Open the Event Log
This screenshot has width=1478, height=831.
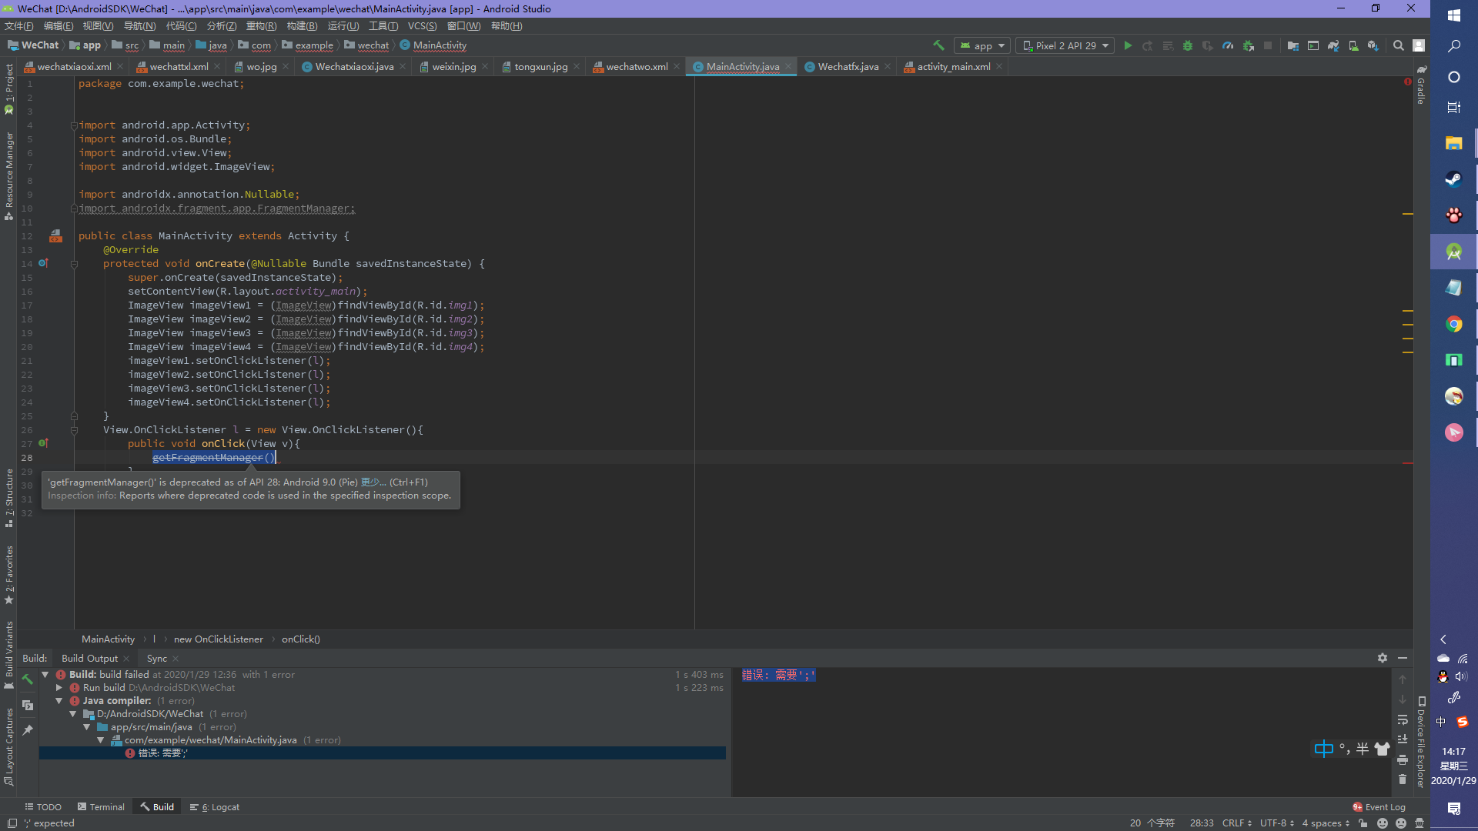point(1379,806)
